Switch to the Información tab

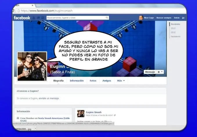77,81
